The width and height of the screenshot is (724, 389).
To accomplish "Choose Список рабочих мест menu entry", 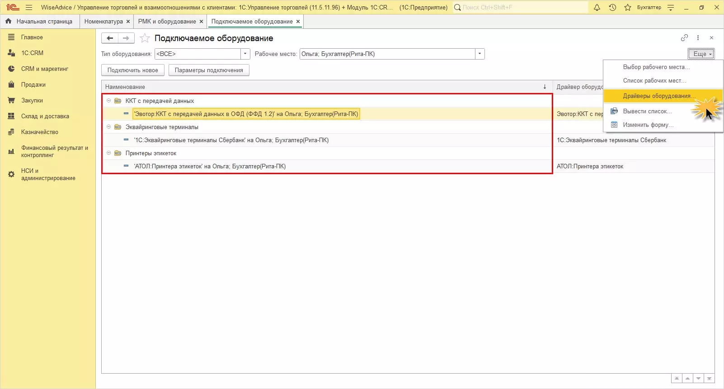I will [x=663, y=80].
